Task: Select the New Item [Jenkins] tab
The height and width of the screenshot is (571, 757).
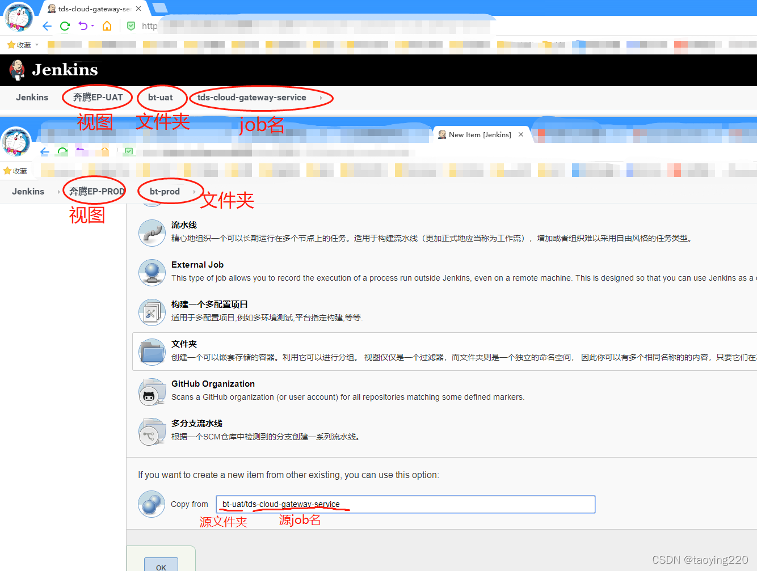Action: [x=480, y=135]
